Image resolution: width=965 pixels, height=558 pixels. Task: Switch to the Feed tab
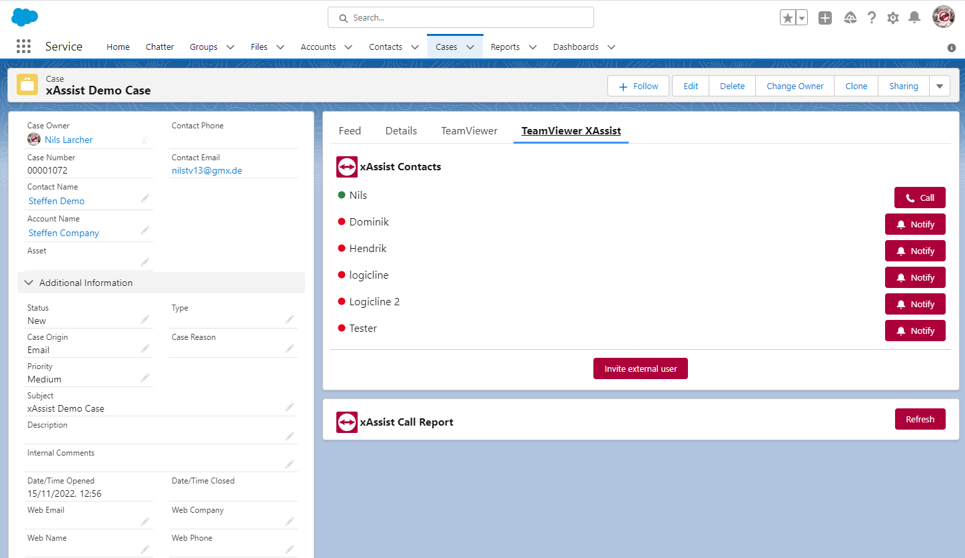[350, 130]
